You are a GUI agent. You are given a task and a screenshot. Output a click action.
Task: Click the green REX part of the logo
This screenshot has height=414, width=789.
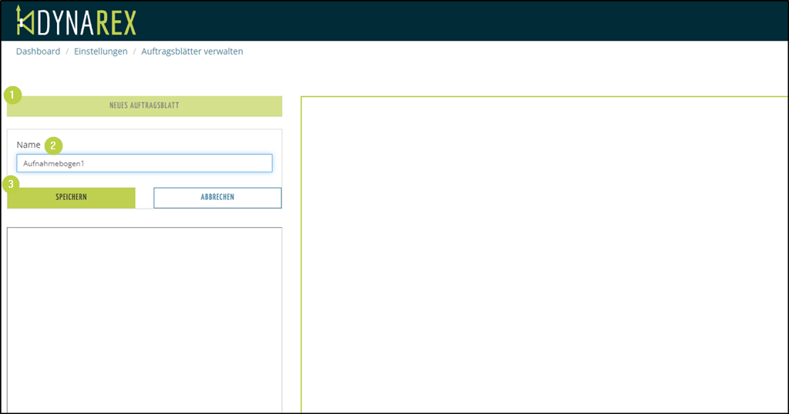(x=116, y=23)
